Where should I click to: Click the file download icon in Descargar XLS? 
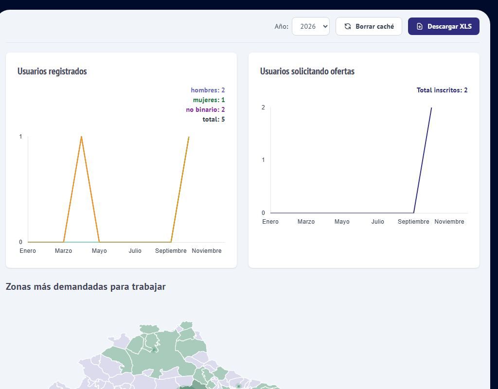pos(420,26)
